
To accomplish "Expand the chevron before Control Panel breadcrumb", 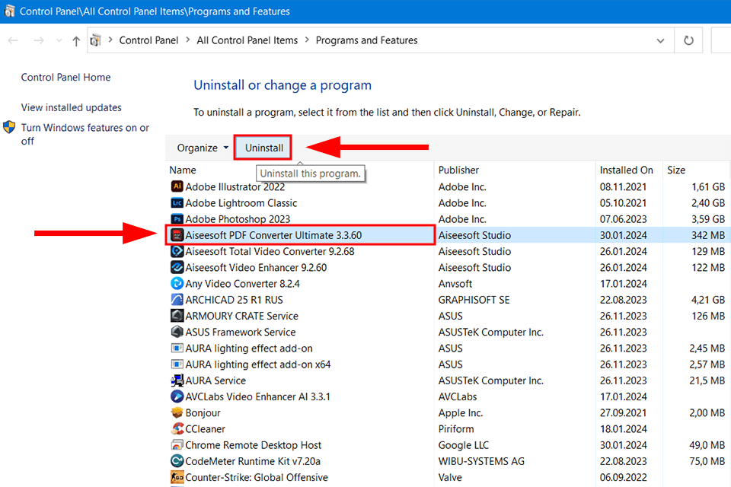I will tap(110, 40).
